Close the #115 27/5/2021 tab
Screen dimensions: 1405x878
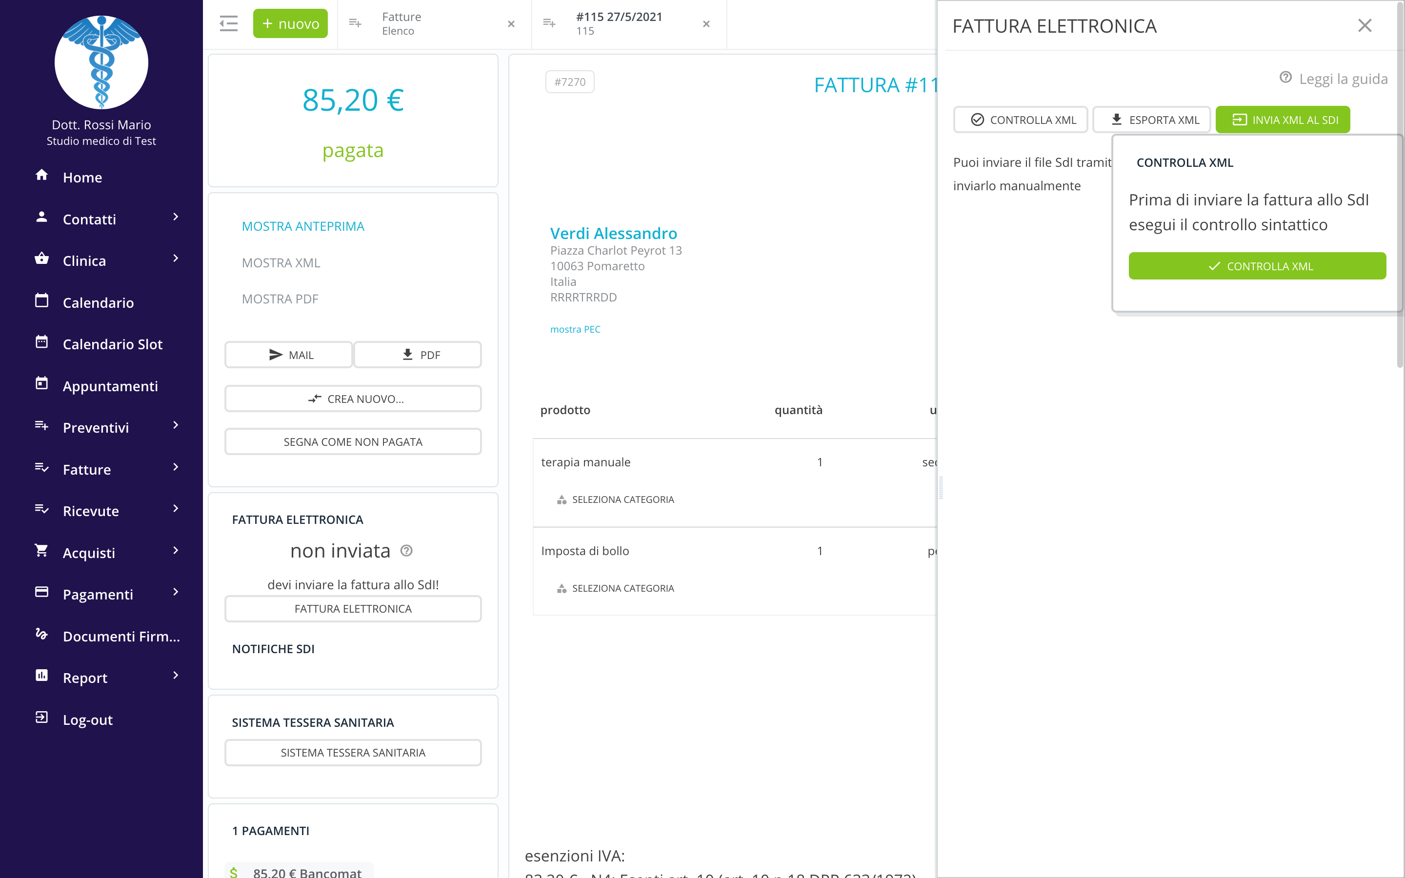[706, 24]
